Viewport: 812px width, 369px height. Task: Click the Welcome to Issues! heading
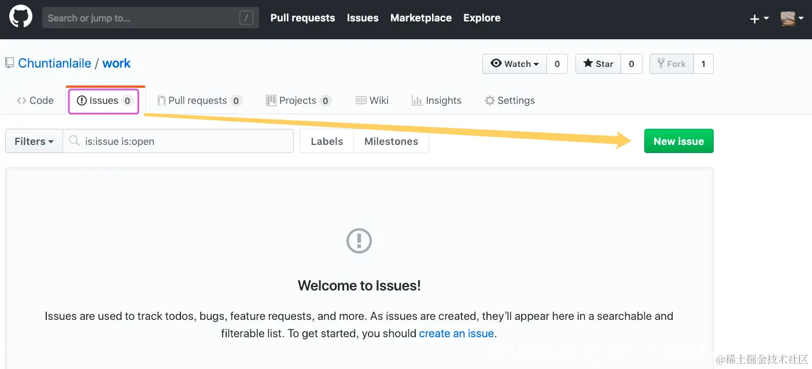point(359,285)
